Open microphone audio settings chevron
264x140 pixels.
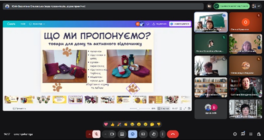(x=89, y=134)
